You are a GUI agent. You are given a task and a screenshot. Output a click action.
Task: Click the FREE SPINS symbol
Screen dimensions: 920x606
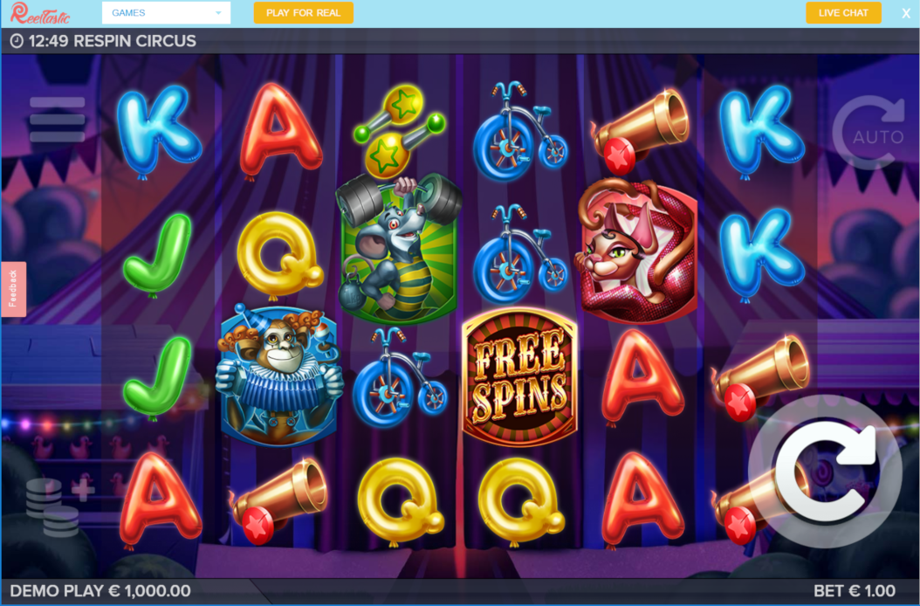(520, 377)
